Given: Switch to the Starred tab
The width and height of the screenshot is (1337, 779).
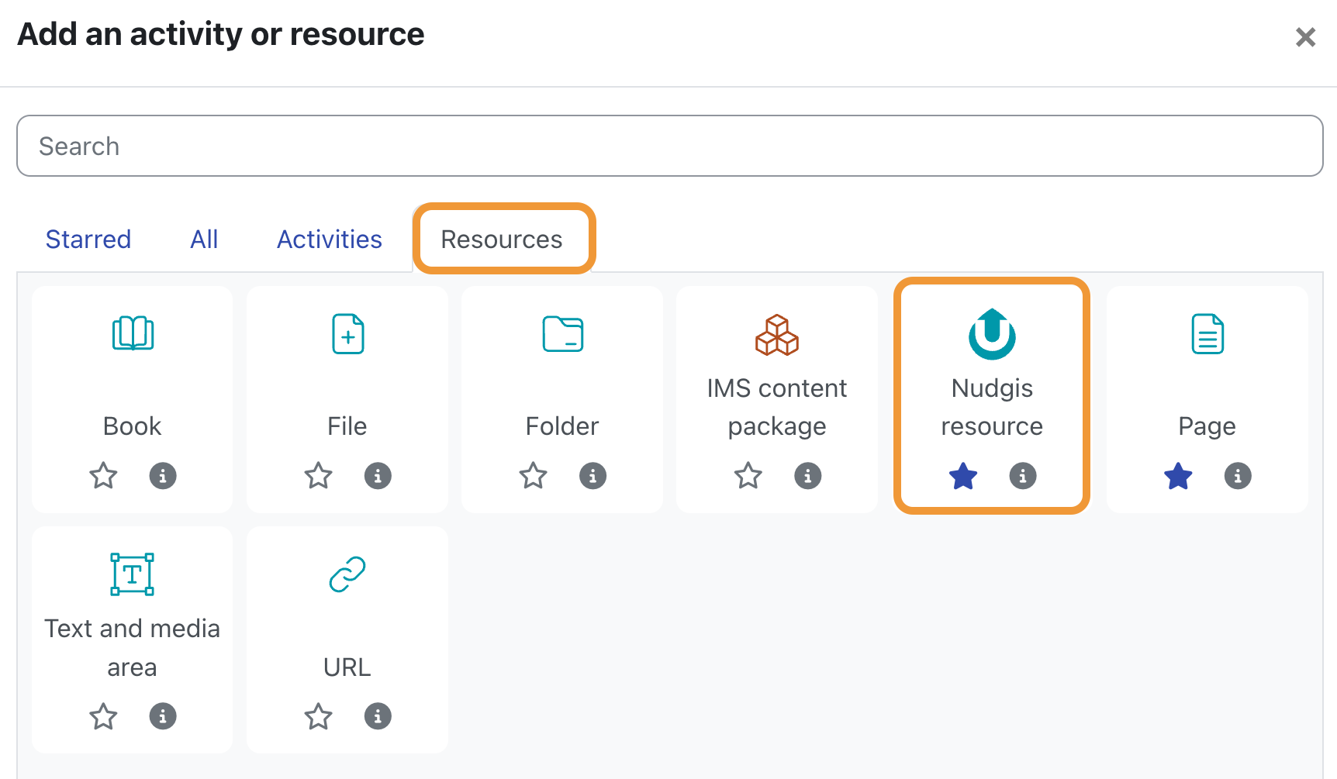Looking at the screenshot, I should pyautogui.click(x=88, y=240).
